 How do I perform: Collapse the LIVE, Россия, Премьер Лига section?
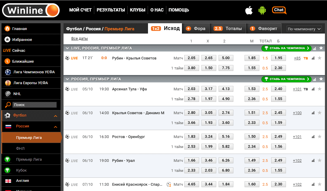[x=67, y=48]
